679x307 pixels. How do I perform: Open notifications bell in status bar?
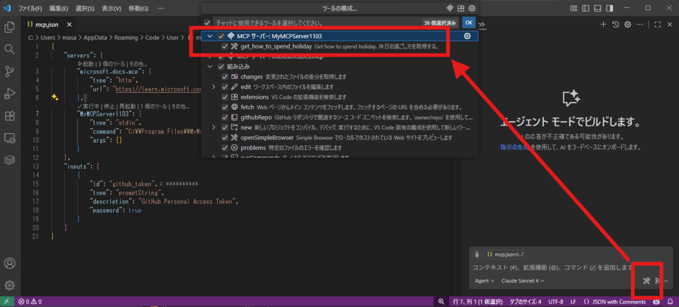pos(671,302)
